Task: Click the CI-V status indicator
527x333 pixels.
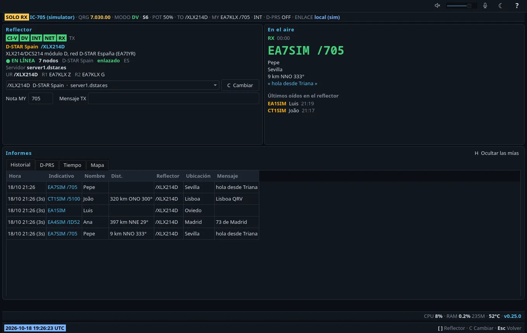Action: [12, 38]
